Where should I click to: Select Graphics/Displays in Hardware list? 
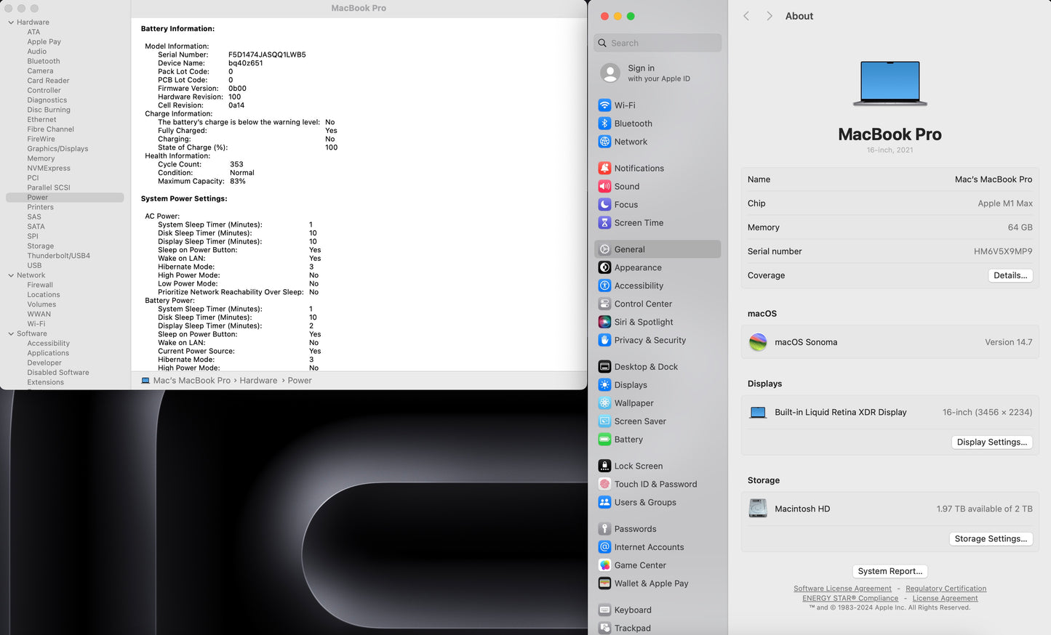click(57, 149)
